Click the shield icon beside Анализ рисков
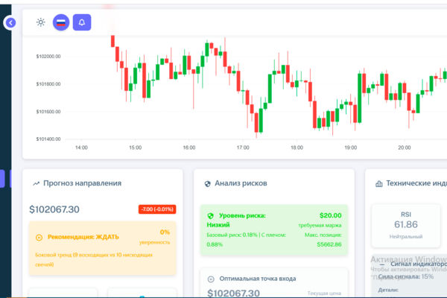The height and width of the screenshot is (298, 447). 208,184
